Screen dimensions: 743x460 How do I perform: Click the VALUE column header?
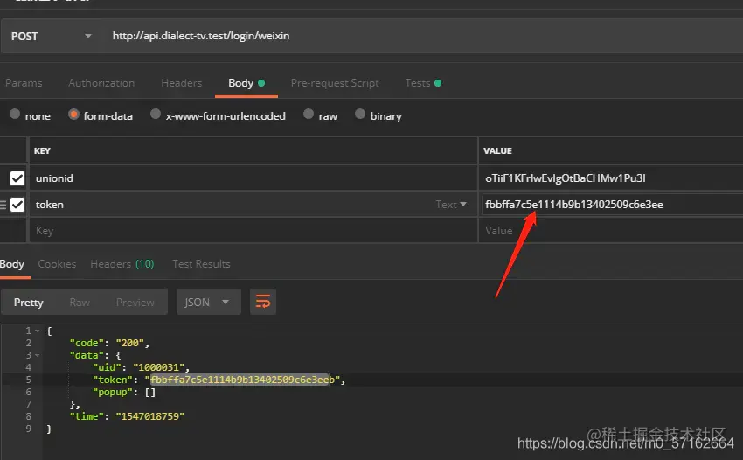tap(497, 150)
